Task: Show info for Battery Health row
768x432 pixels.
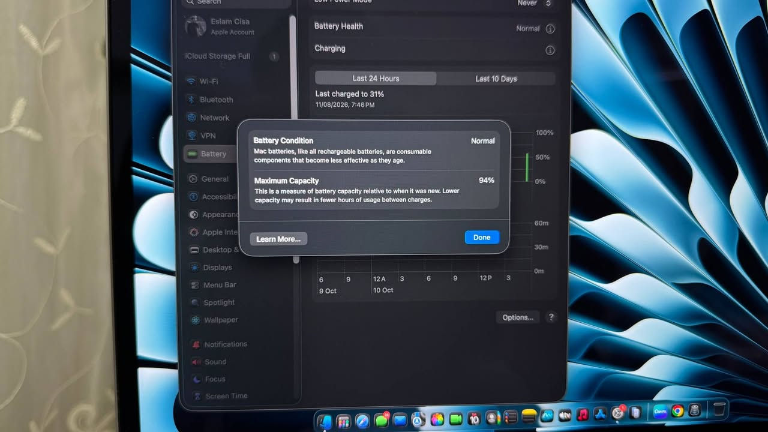Action: pyautogui.click(x=550, y=29)
